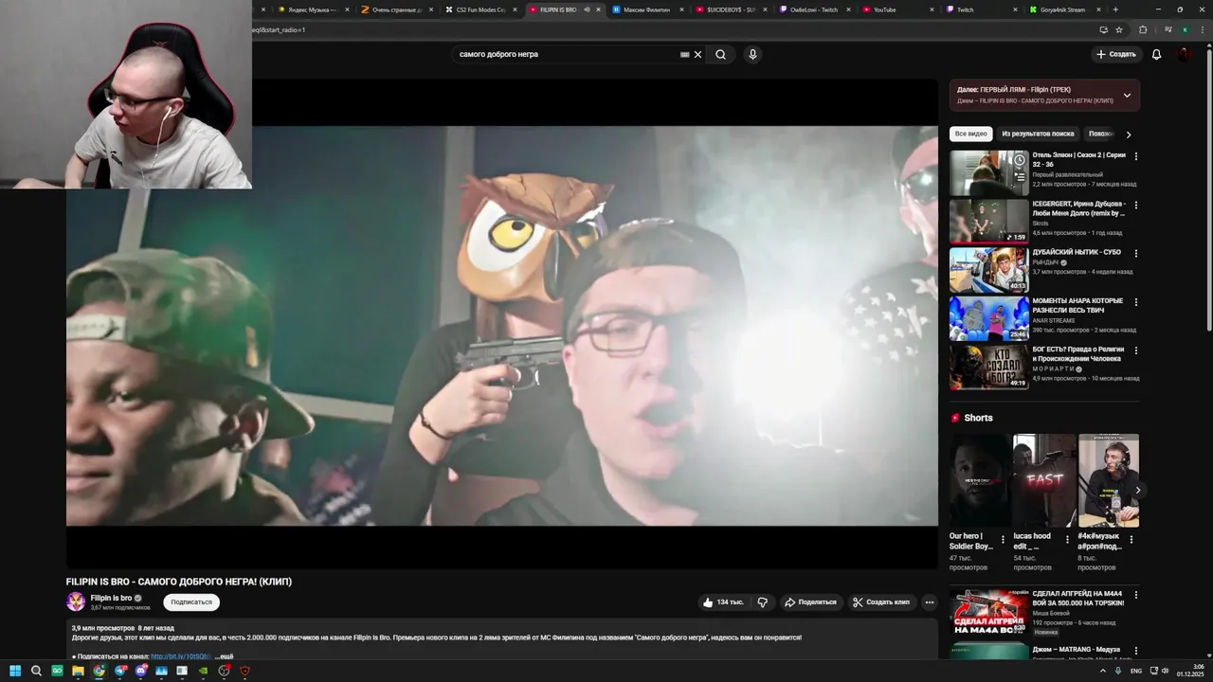Open the account avatar menu
The height and width of the screenshot is (682, 1213).
coord(1184,54)
